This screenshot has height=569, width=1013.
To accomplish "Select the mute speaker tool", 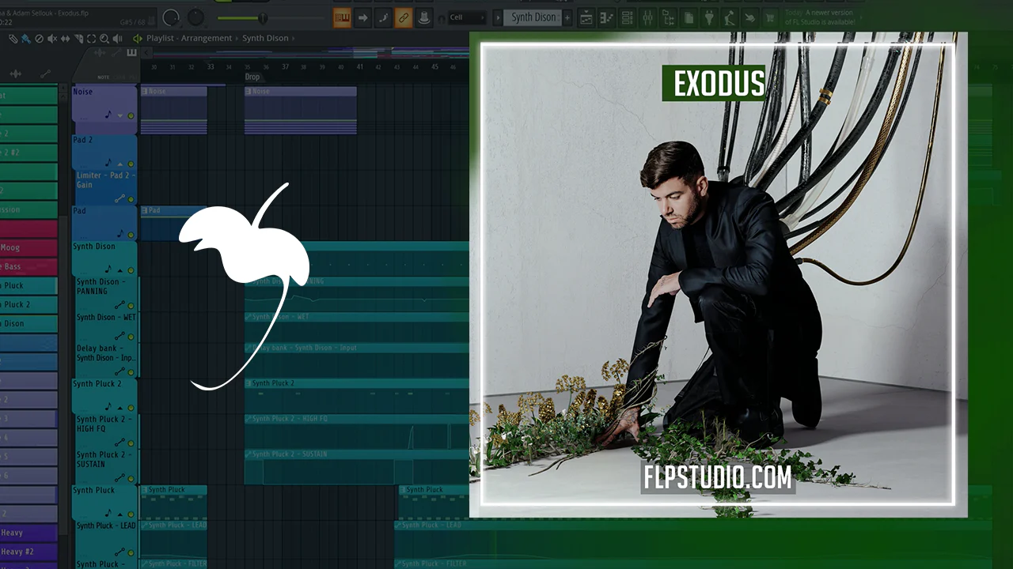I will [52, 39].
